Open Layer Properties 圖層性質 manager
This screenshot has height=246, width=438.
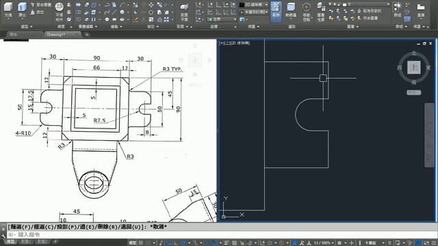321,11
